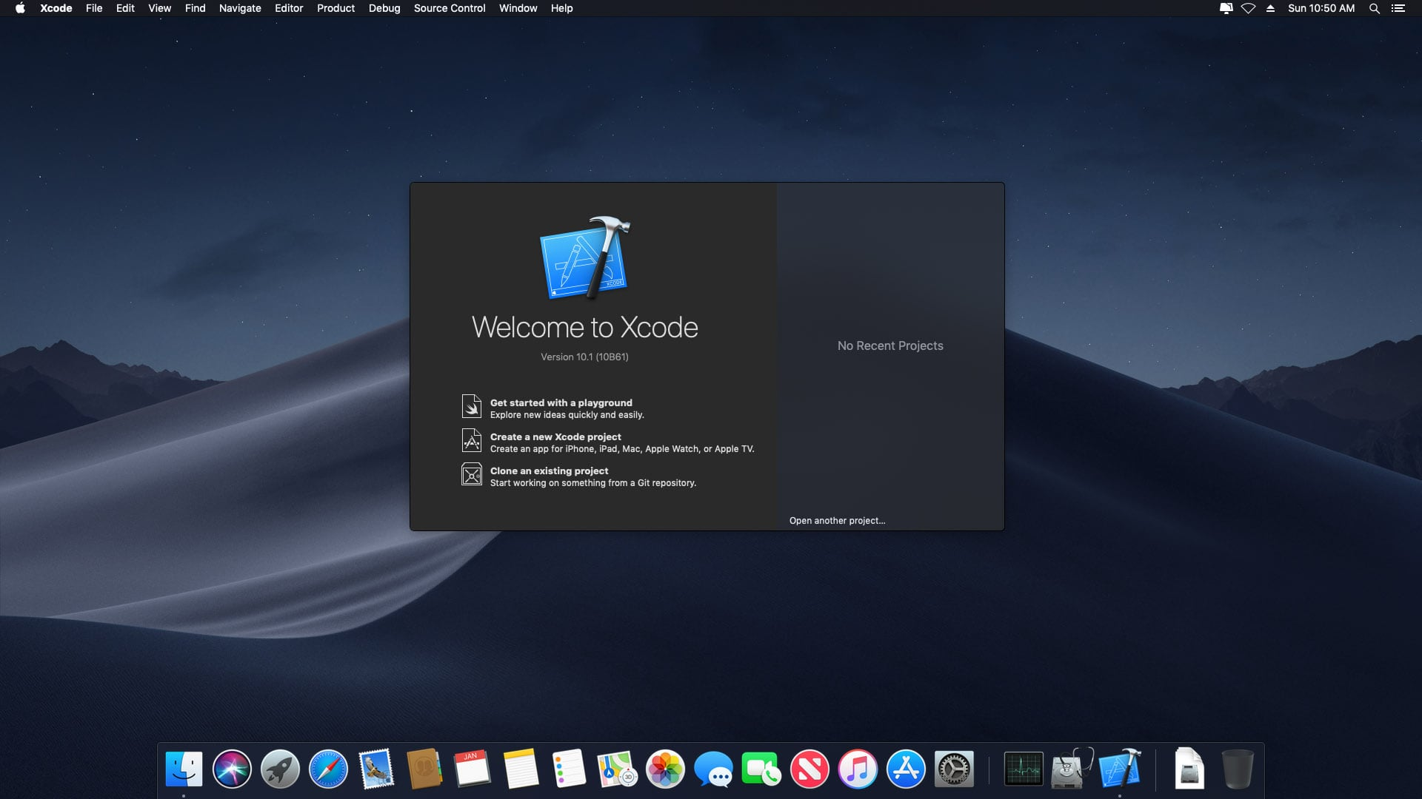1422x799 pixels.
Task: Click the Product menu item
Action: click(335, 8)
